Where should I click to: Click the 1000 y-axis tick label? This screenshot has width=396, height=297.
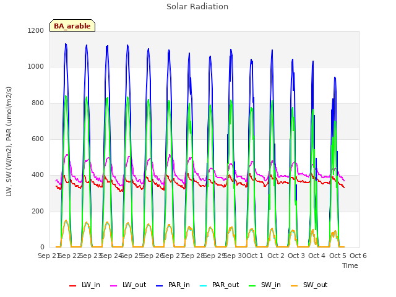pyautogui.click(x=36, y=67)
